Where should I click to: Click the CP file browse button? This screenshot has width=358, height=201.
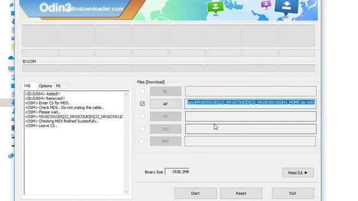pyautogui.click(x=166, y=117)
